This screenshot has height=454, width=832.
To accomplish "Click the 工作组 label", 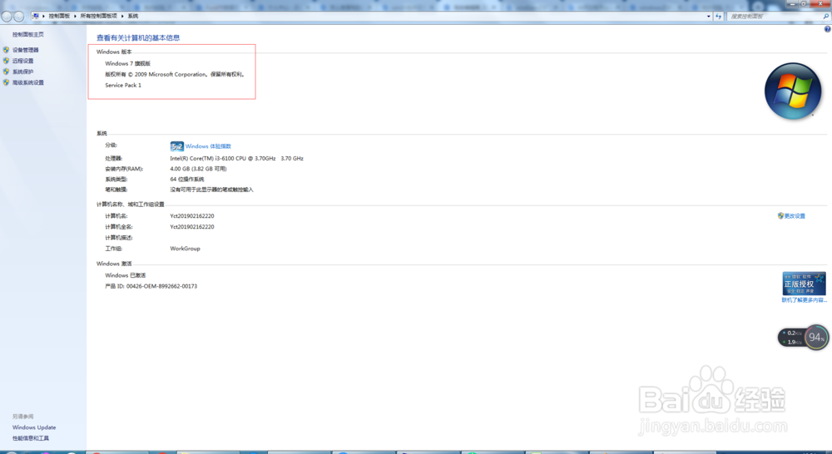I will tap(113, 249).
